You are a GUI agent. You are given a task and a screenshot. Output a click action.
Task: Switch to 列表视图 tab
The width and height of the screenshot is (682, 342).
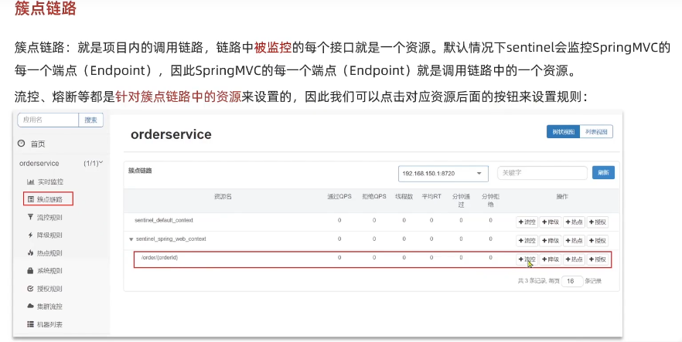pos(596,131)
